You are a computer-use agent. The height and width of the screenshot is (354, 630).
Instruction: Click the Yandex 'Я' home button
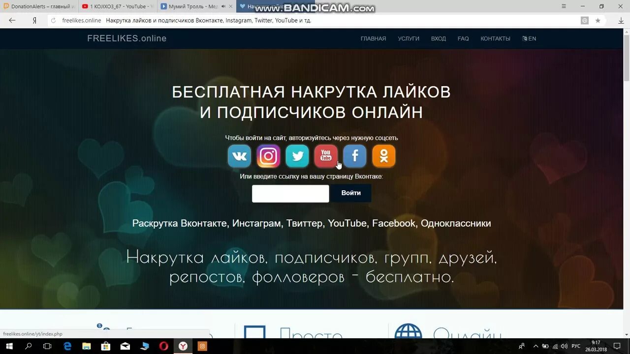(x=34, y=21)
